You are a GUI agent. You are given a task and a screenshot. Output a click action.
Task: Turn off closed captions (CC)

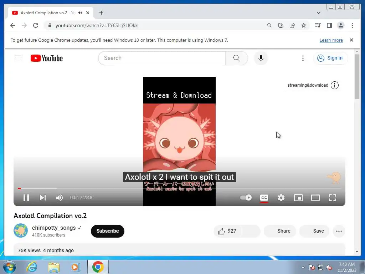pos(264,198)
